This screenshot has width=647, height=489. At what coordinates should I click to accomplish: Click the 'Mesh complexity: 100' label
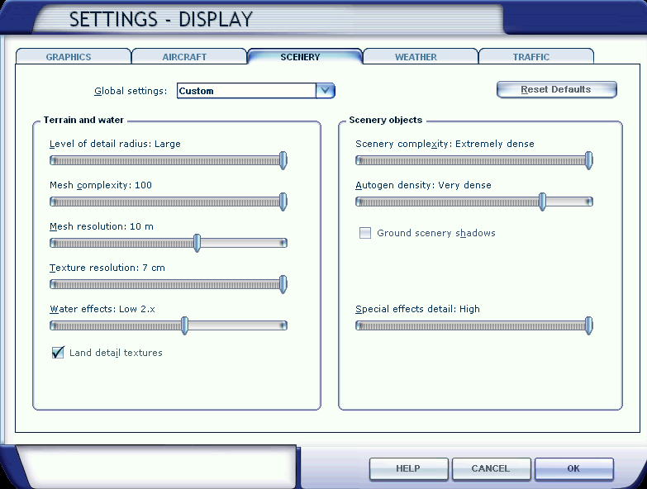pos(101,185)
